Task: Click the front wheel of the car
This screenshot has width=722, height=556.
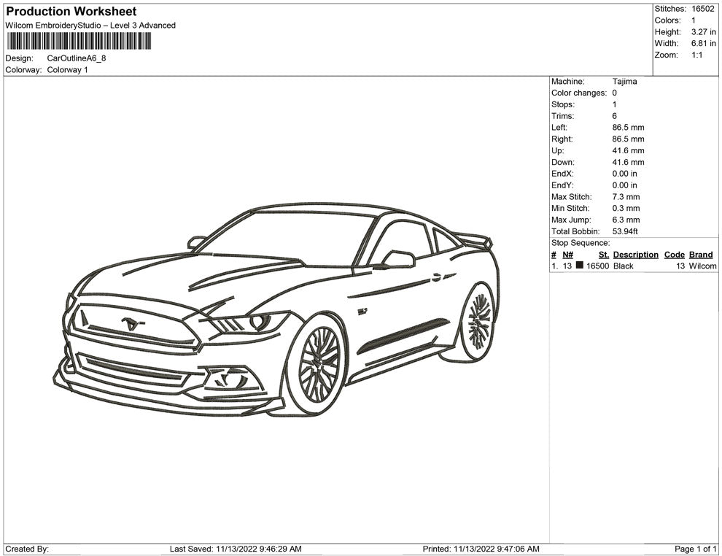Action: pyautogui.click(x=318, y=364)
